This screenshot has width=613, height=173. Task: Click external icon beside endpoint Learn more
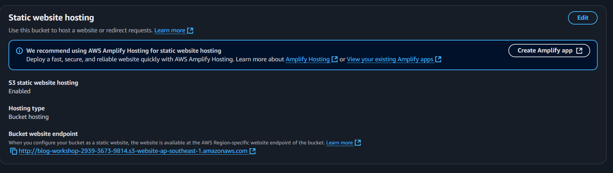click(358, 143)
